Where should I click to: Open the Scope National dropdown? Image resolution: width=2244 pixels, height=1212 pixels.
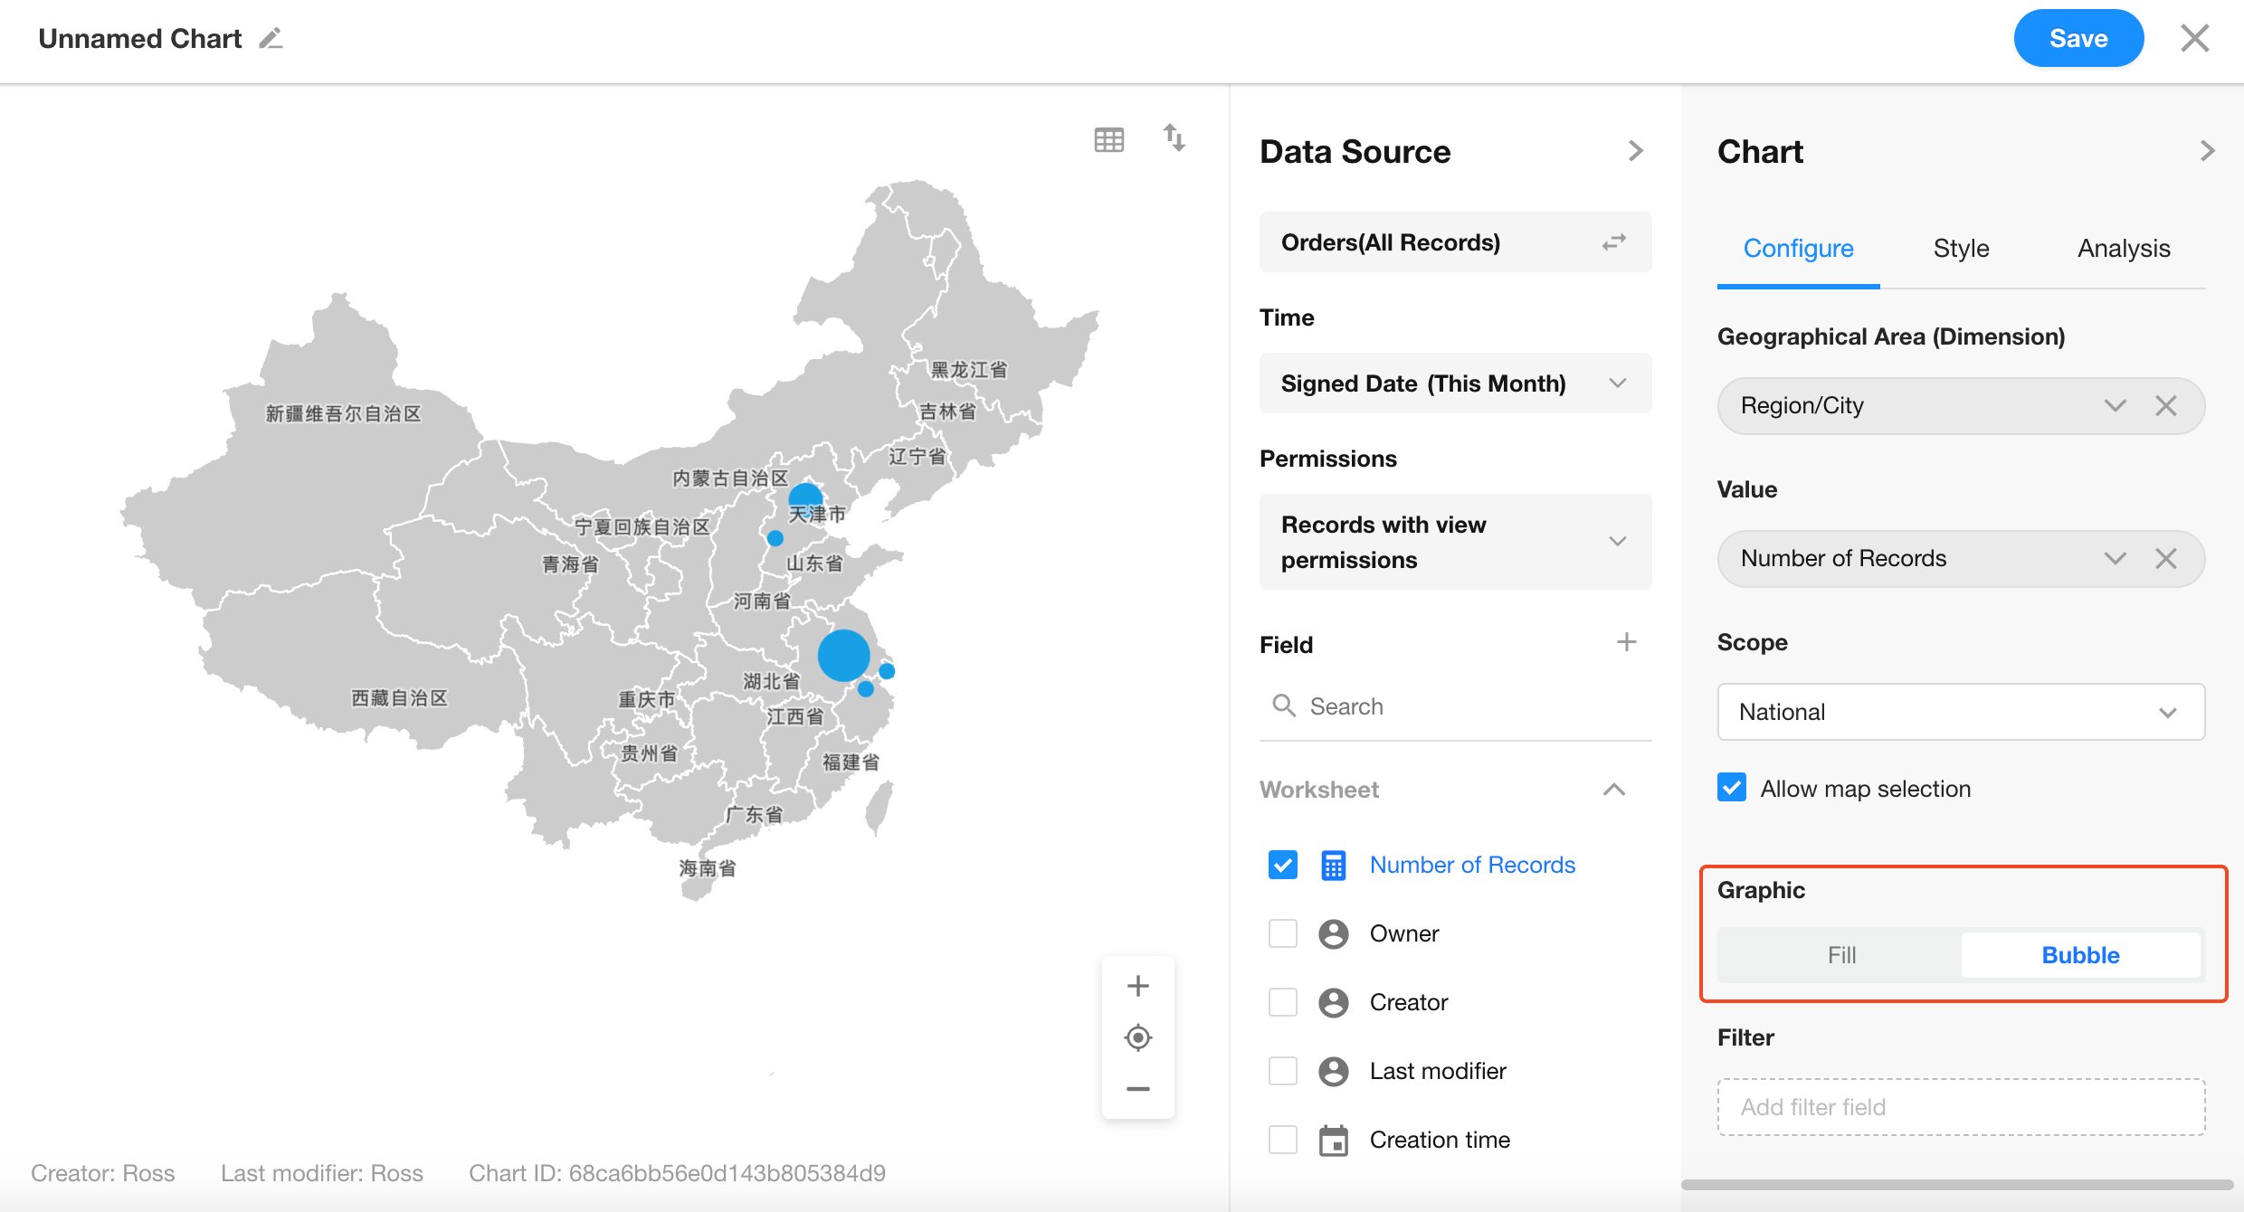(1960, 712)
